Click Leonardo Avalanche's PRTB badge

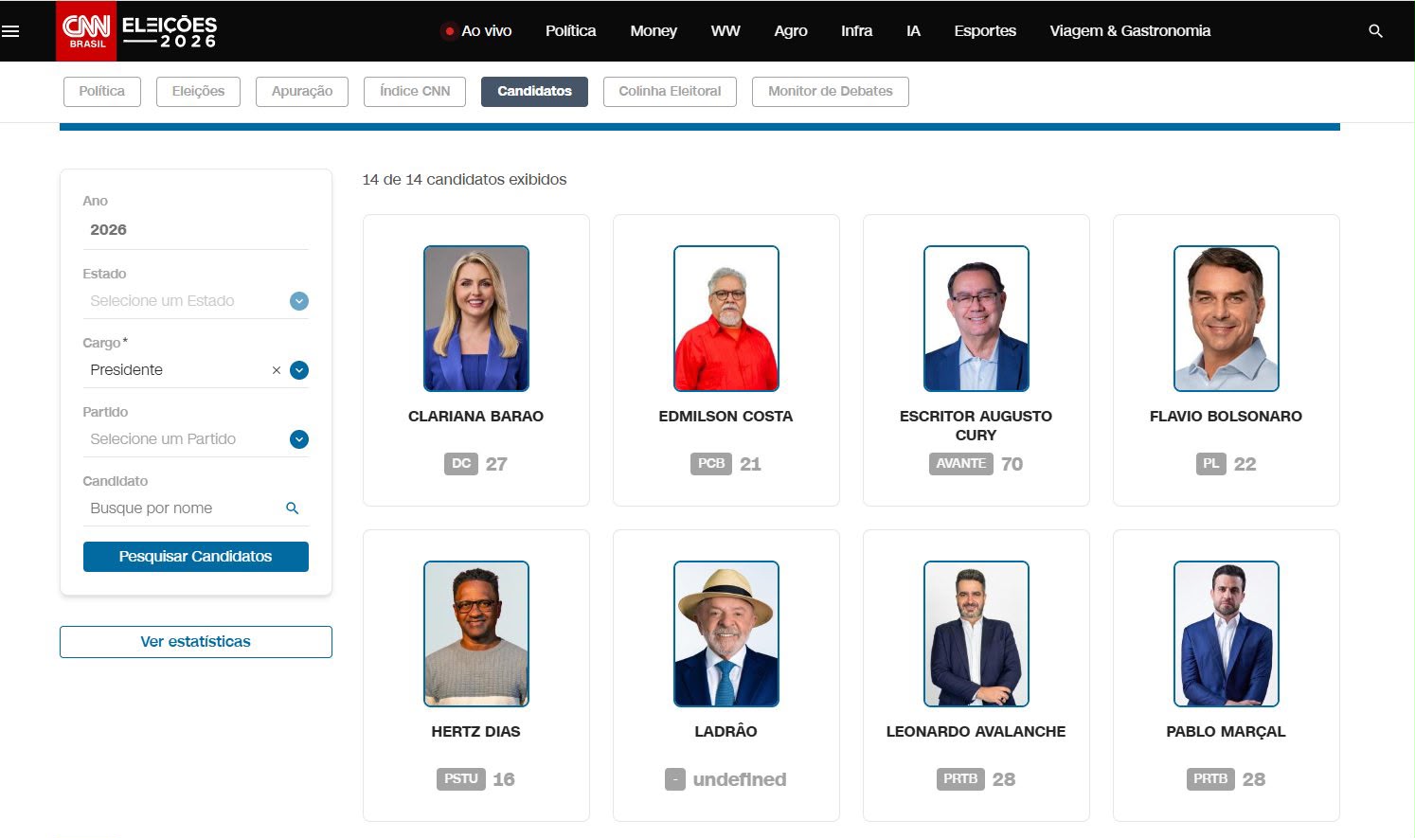click(960, 779)
